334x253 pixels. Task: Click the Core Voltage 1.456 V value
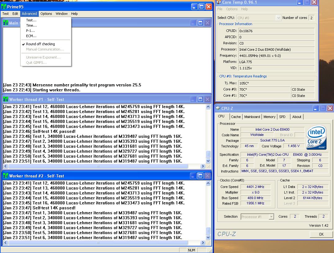294,146
